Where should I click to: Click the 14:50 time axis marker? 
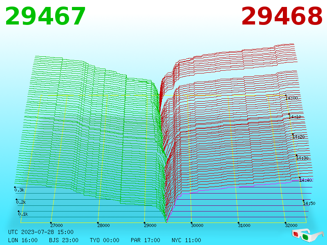[309, 203]
